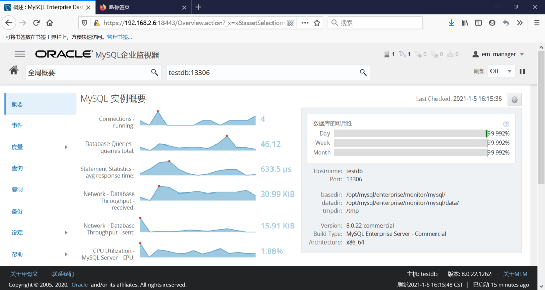The width and height of the screenshot is (545, 290).
Task: Show Firefox library icon
Action: pyautogui.click(x=465, y=23)
